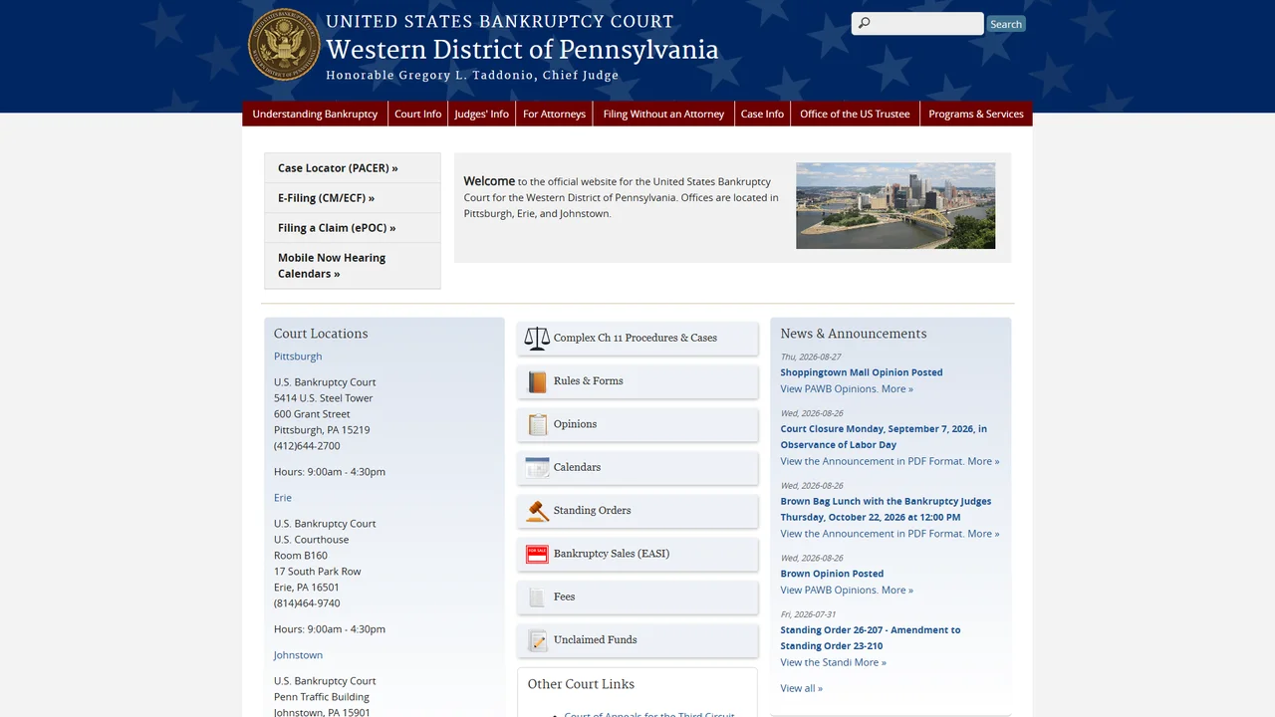
Task: Click the scales icon for Complex Ch 11
Action: click(537, 339)
